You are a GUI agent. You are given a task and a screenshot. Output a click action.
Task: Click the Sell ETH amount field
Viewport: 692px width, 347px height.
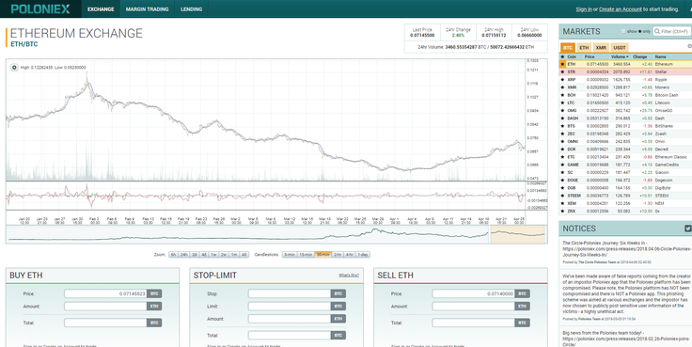tap(473, 306)
